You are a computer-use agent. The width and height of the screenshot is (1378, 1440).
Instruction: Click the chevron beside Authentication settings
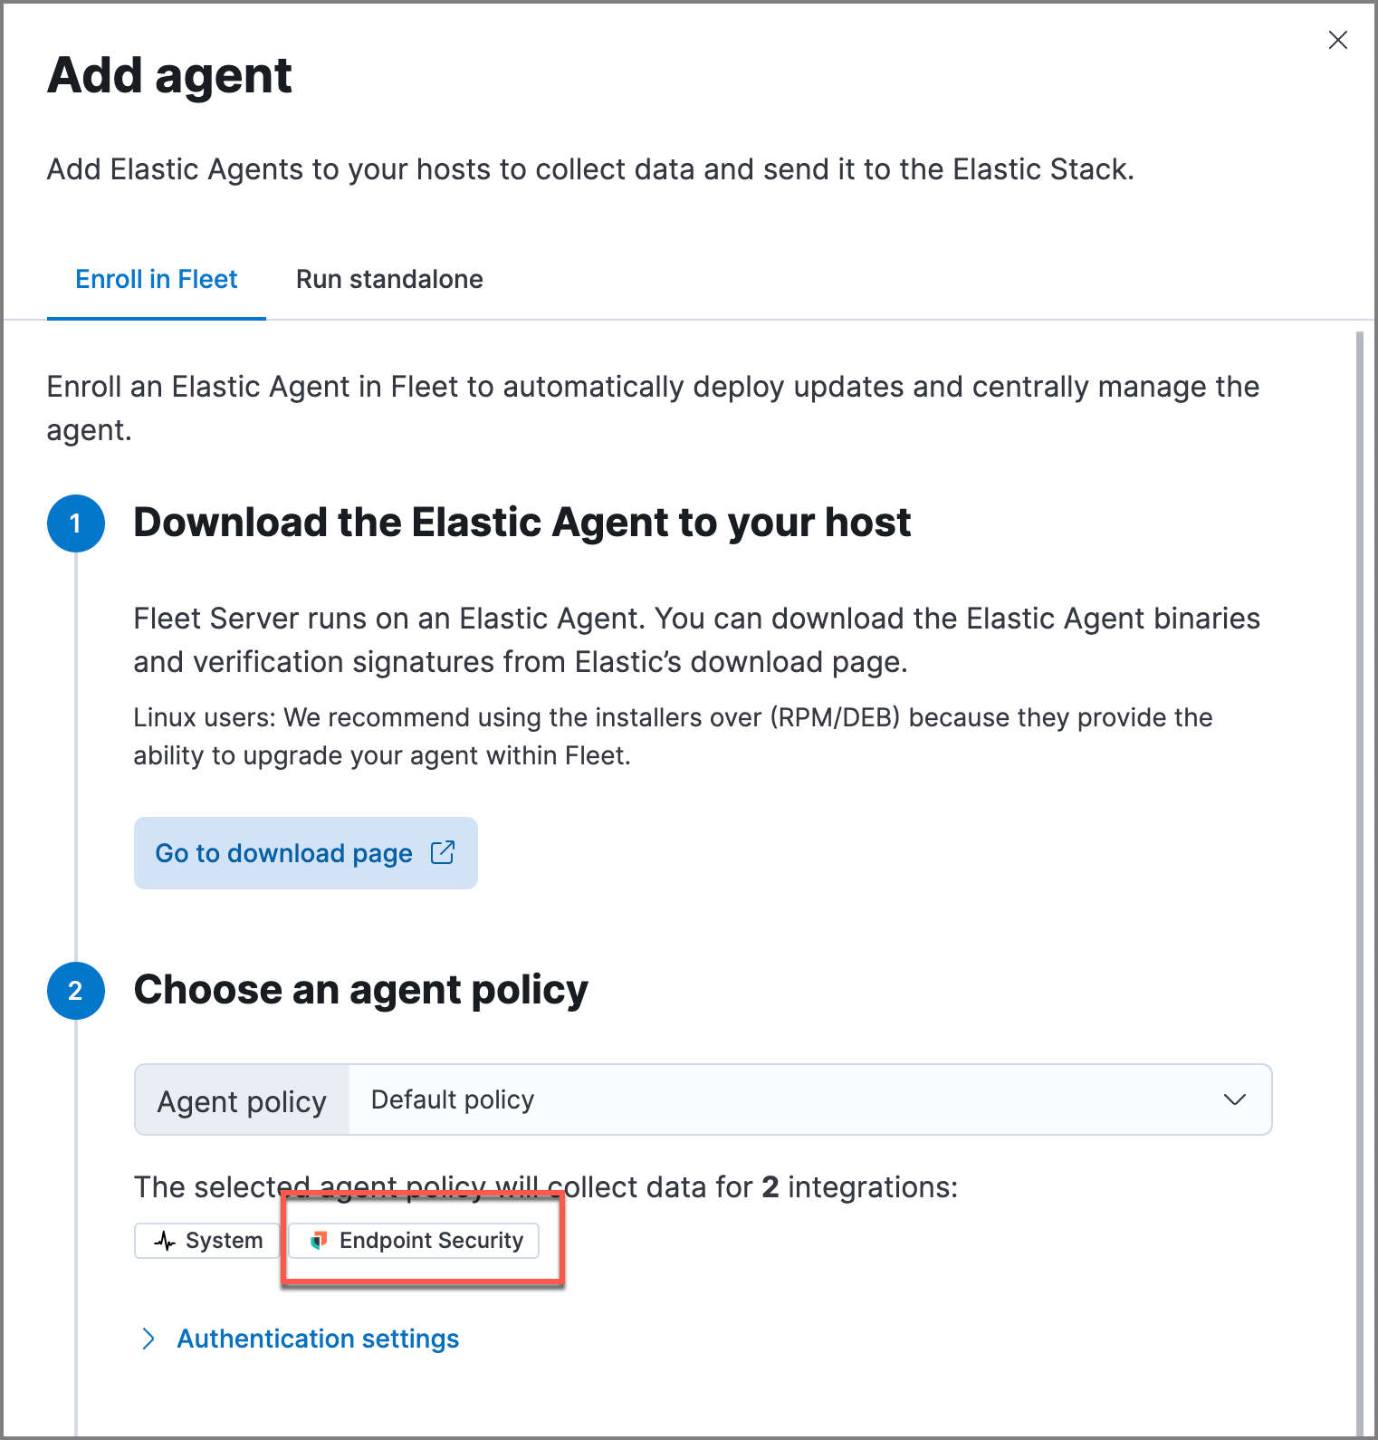click(149, 1338)
